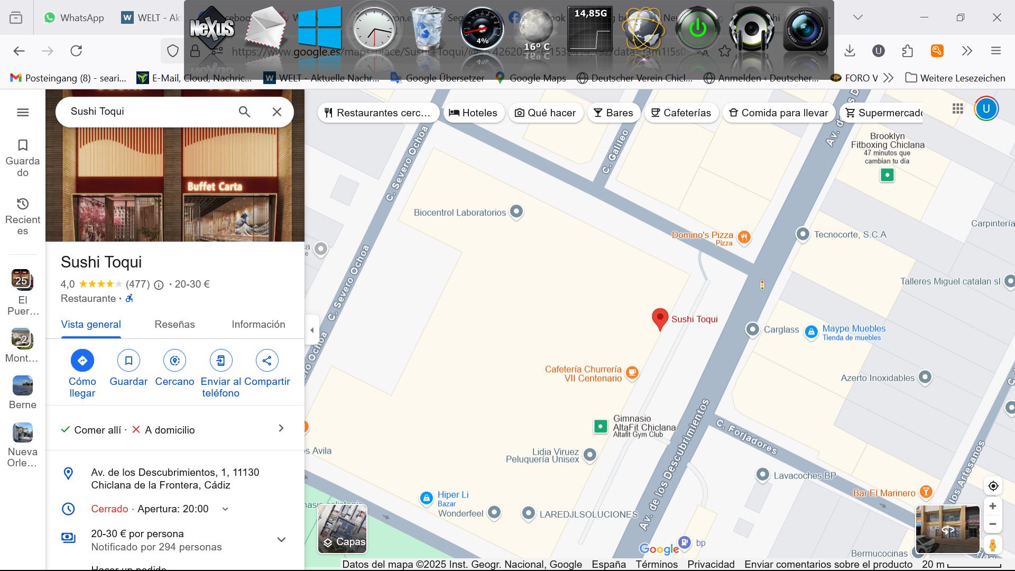The image size is (1015, 571).
Task: Open the Google apps grid icon
Action: coord(957,109)
